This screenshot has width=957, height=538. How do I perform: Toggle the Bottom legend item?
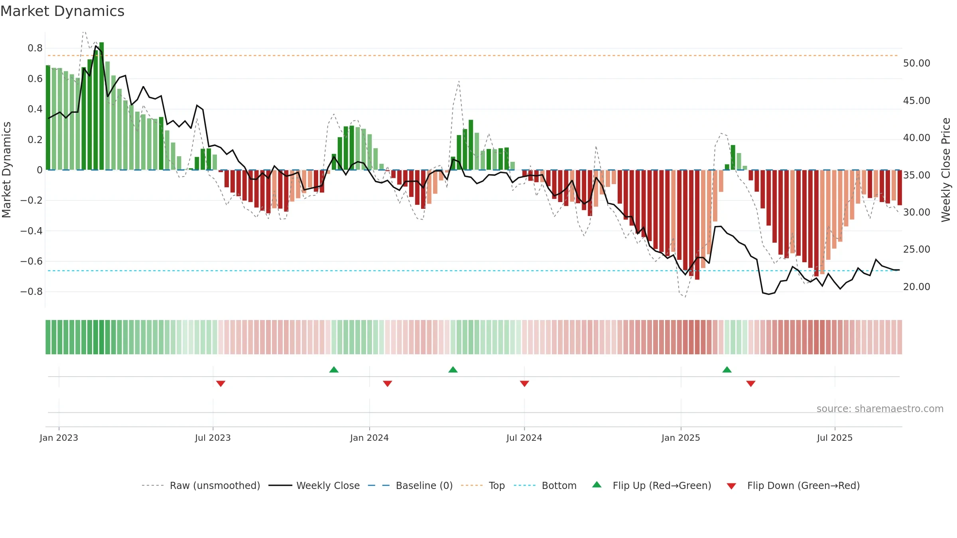point(545,485)
